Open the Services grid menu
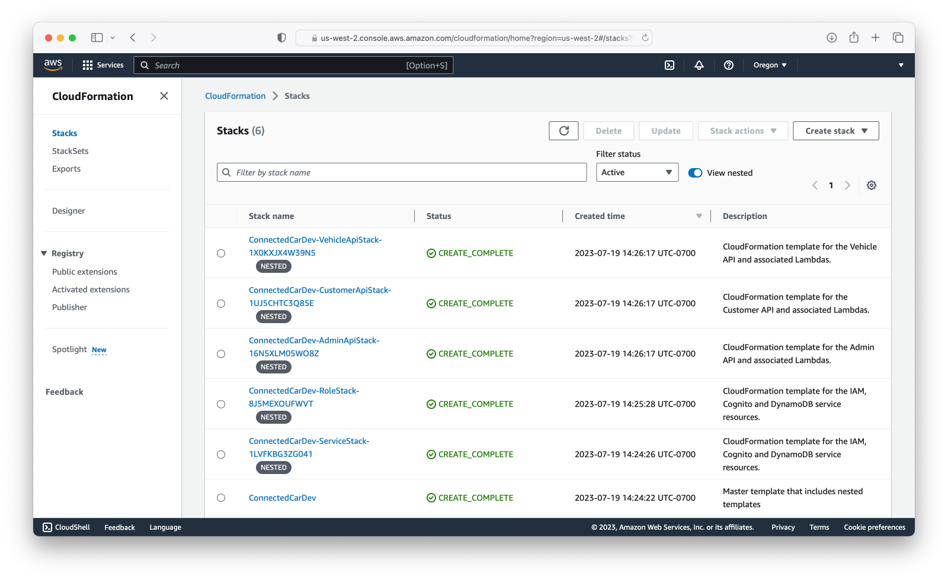 coord(103,65)
